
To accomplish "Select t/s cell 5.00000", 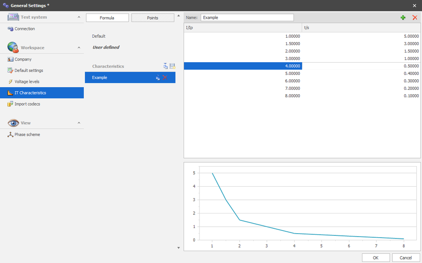I will pyautogui.click(x=361, y=36).
